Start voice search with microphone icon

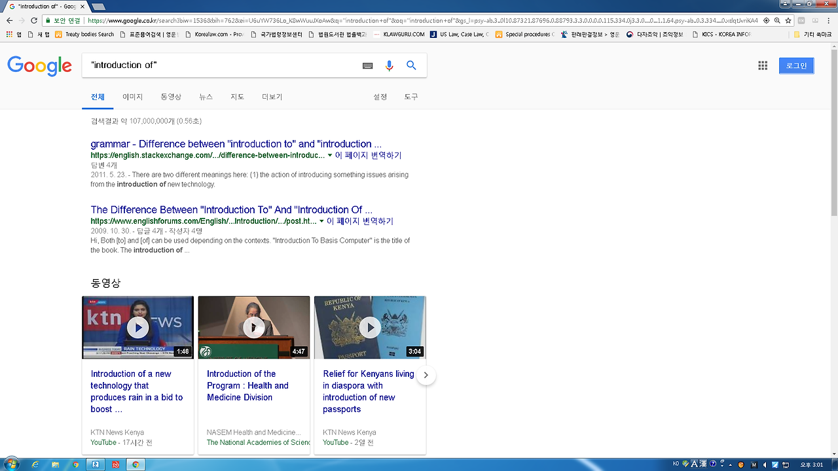tap(390, 65)
